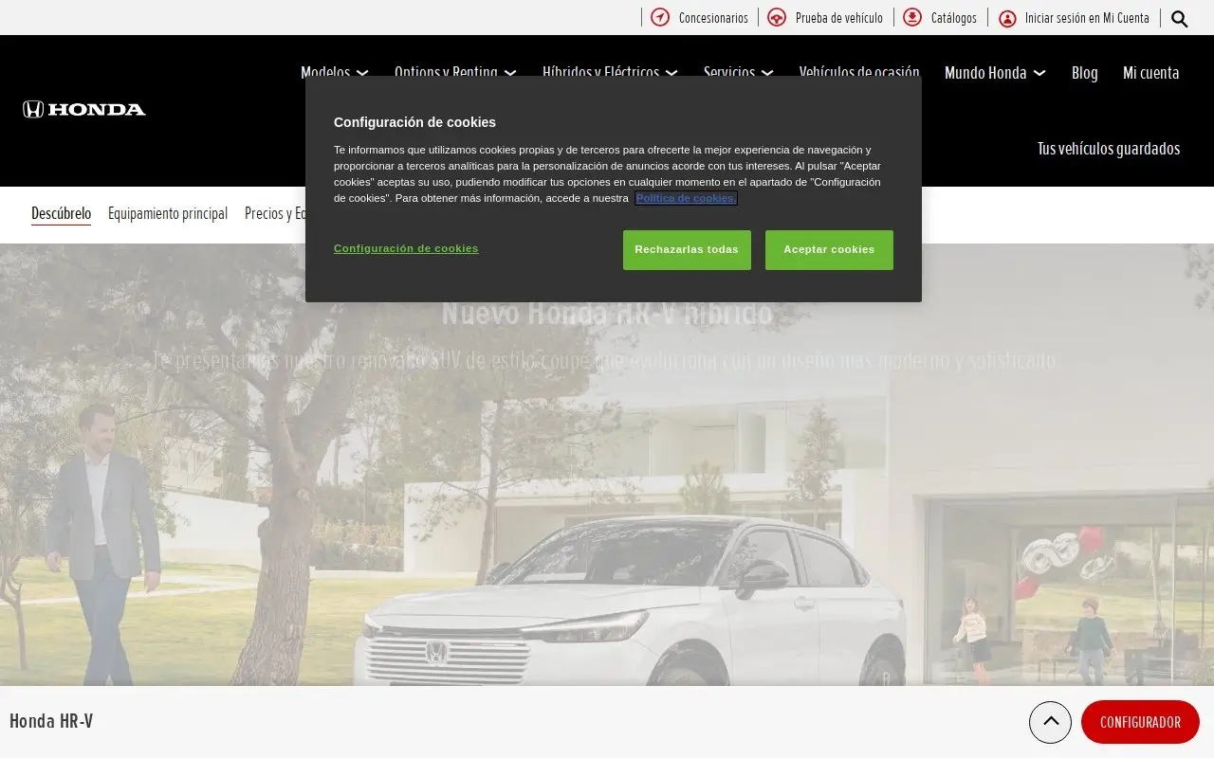Click the red CONFIGURADOR button

pyautogui.click(x=1140, y=722)
